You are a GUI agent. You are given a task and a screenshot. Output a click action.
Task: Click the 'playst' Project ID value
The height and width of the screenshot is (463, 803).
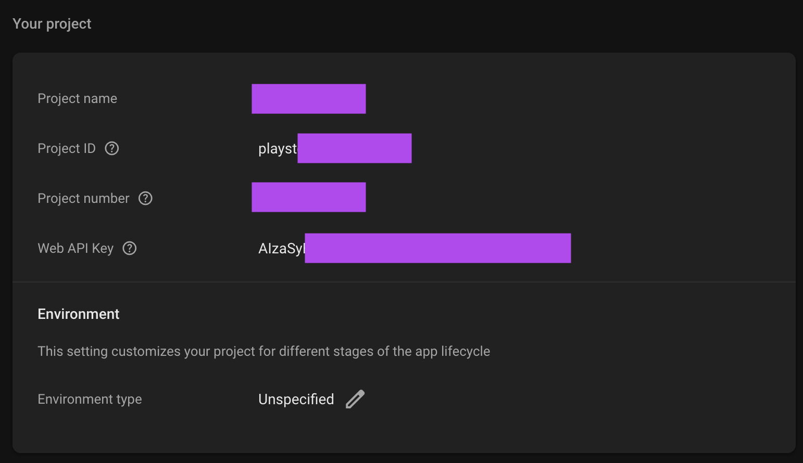[x=278, y=149]
